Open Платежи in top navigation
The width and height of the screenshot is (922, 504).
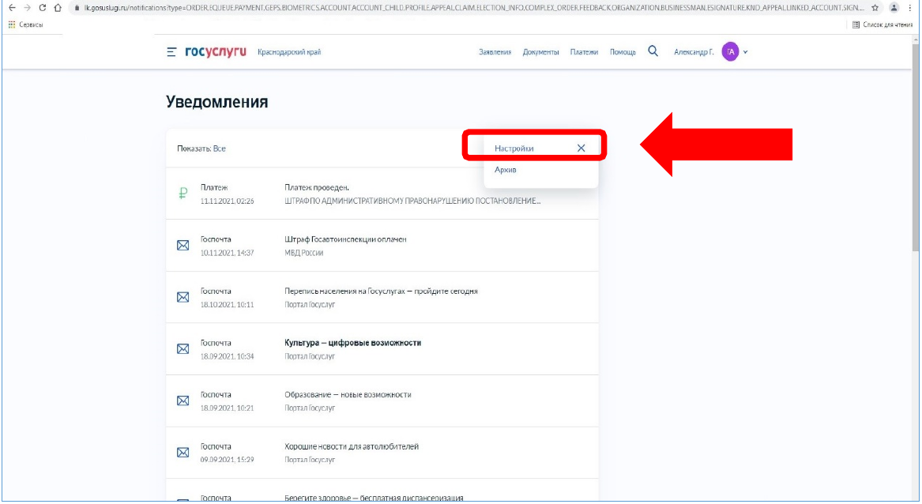[584, 52]
